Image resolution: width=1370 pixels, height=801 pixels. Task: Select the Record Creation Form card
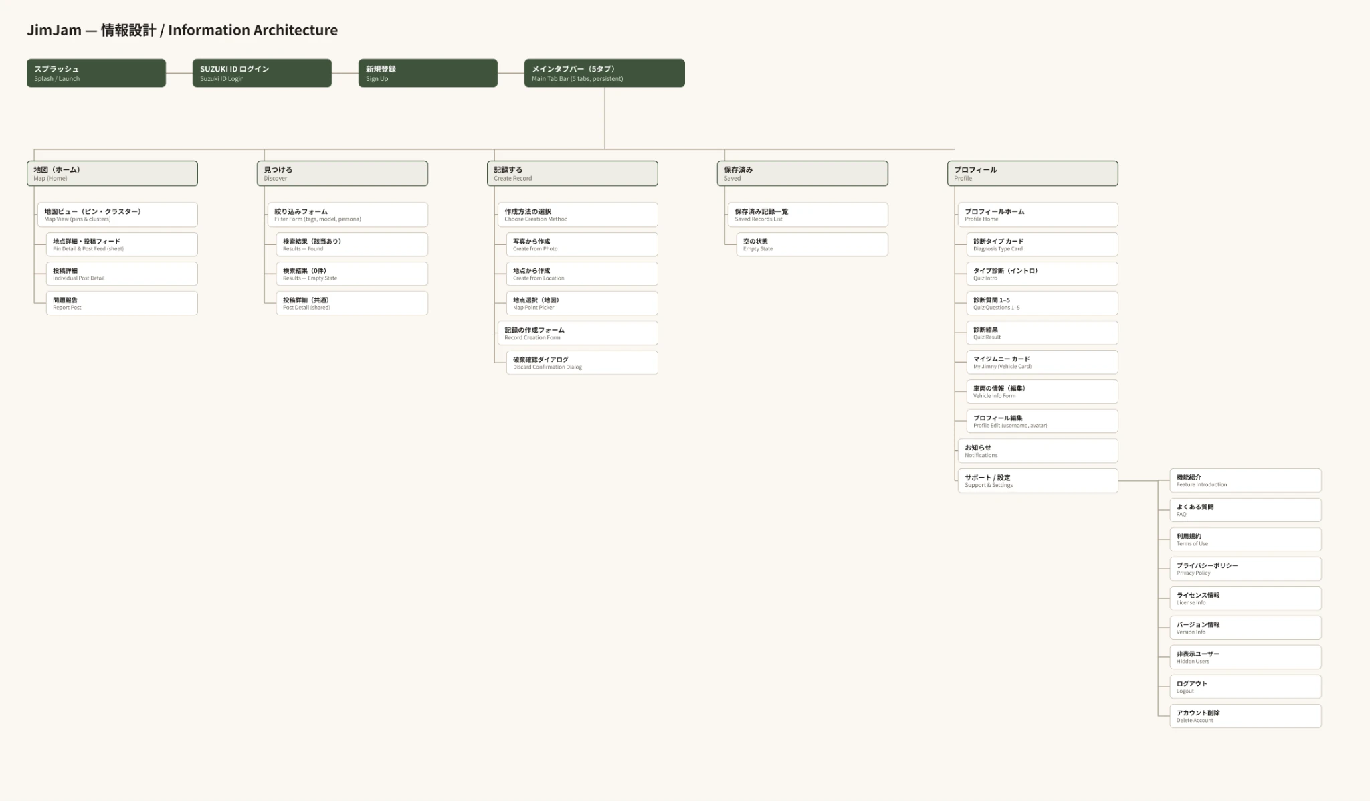click(578, 333)
